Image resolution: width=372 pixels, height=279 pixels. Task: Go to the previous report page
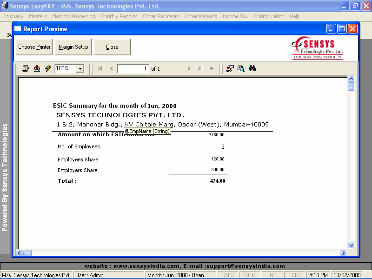coord(111,69)
